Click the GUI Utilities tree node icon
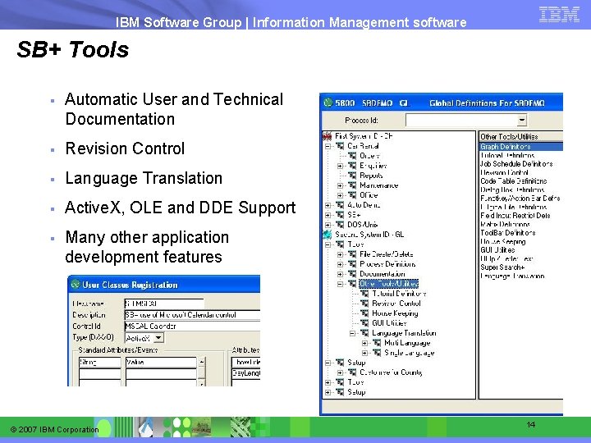 364,323
